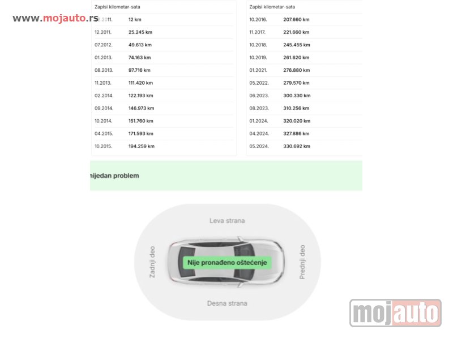Screen dimensions: 453x339
Task: Select the "Desna strana" label
Action: [x=227, y=303]
